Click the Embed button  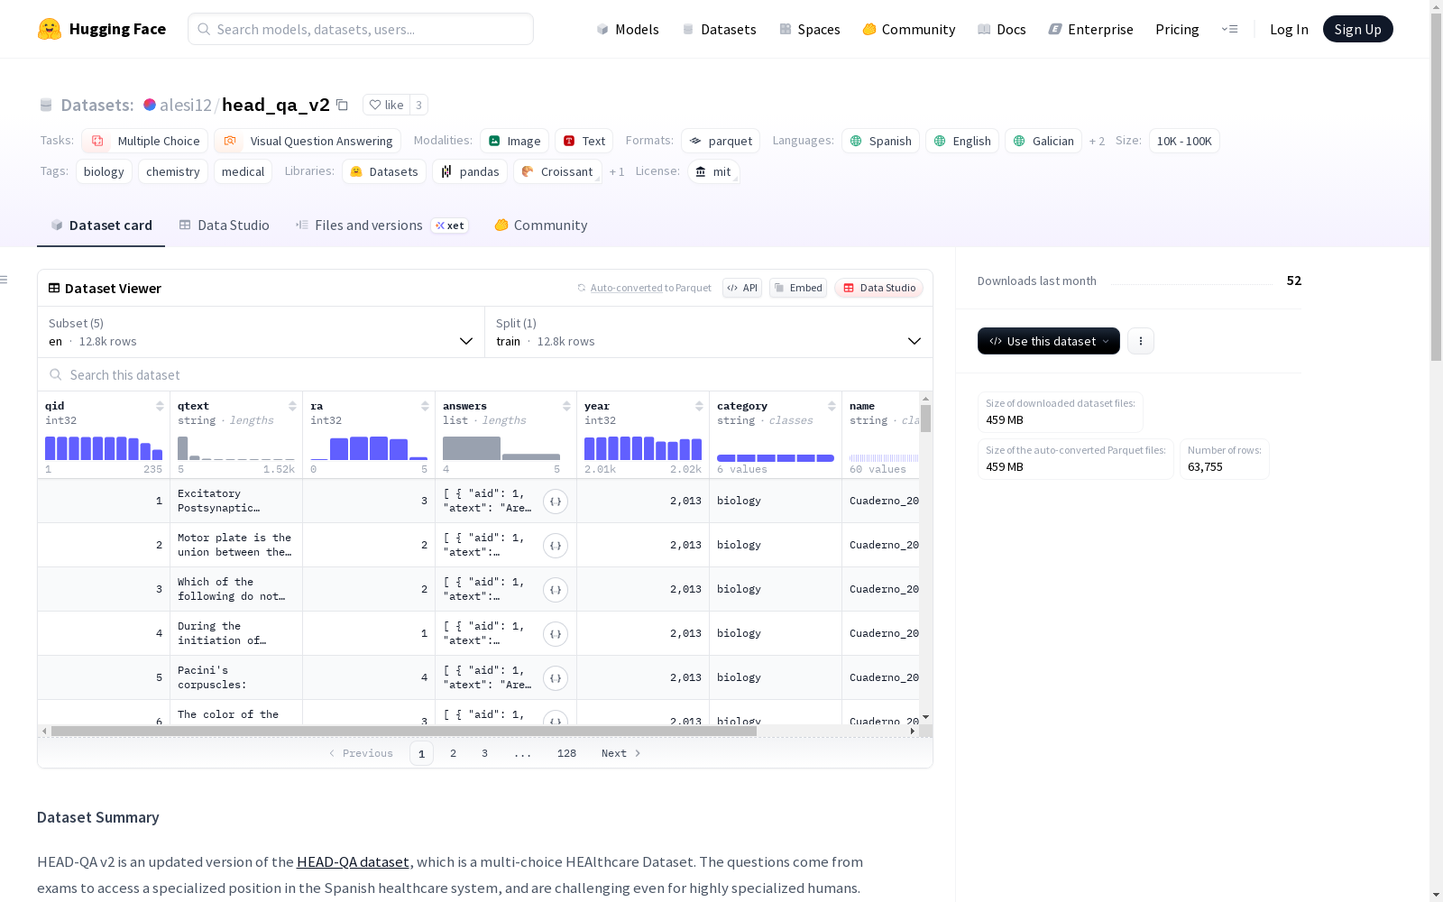click(798, 288)
